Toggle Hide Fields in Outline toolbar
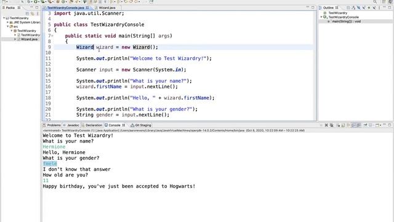 tap(358, 8)
